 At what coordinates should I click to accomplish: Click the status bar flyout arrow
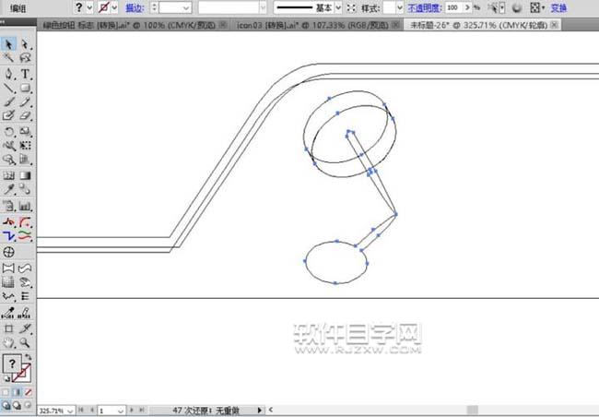tap(259, 411)
